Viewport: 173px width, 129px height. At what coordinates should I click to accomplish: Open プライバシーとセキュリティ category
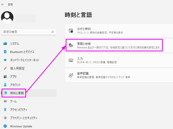(24, 118)
